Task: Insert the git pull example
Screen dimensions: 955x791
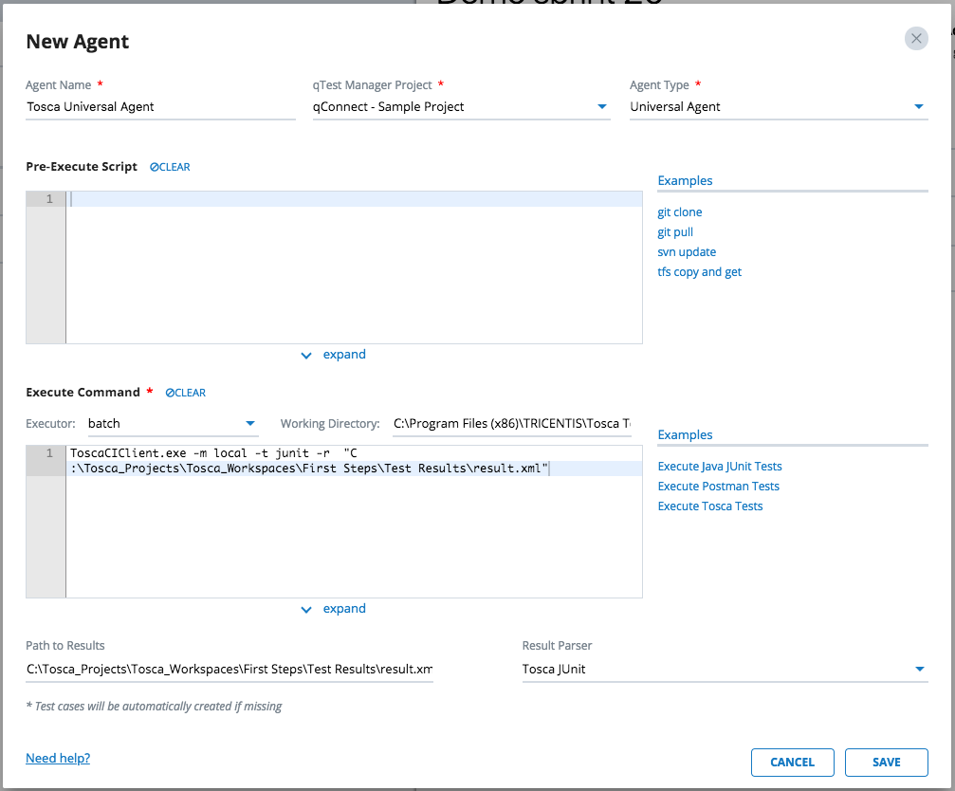Action: tap(675, 232)
